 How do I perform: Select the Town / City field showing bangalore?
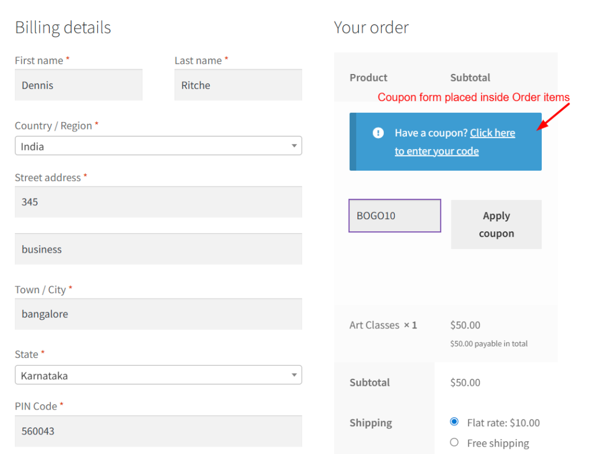click(x=158, y=314)
